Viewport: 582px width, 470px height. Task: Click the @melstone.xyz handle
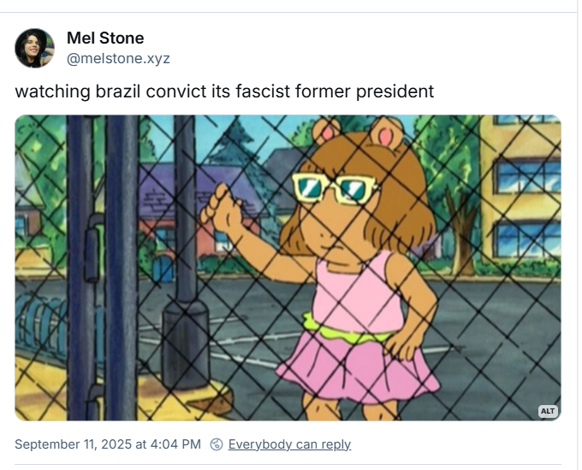point(118,58)
